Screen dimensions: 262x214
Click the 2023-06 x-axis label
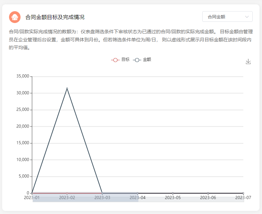coord(208,198)
